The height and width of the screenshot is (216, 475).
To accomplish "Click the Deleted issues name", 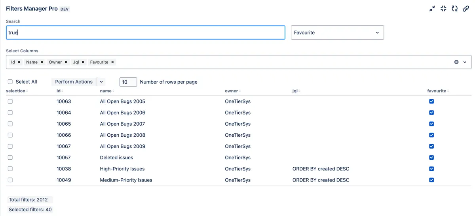I will point(116,157).
